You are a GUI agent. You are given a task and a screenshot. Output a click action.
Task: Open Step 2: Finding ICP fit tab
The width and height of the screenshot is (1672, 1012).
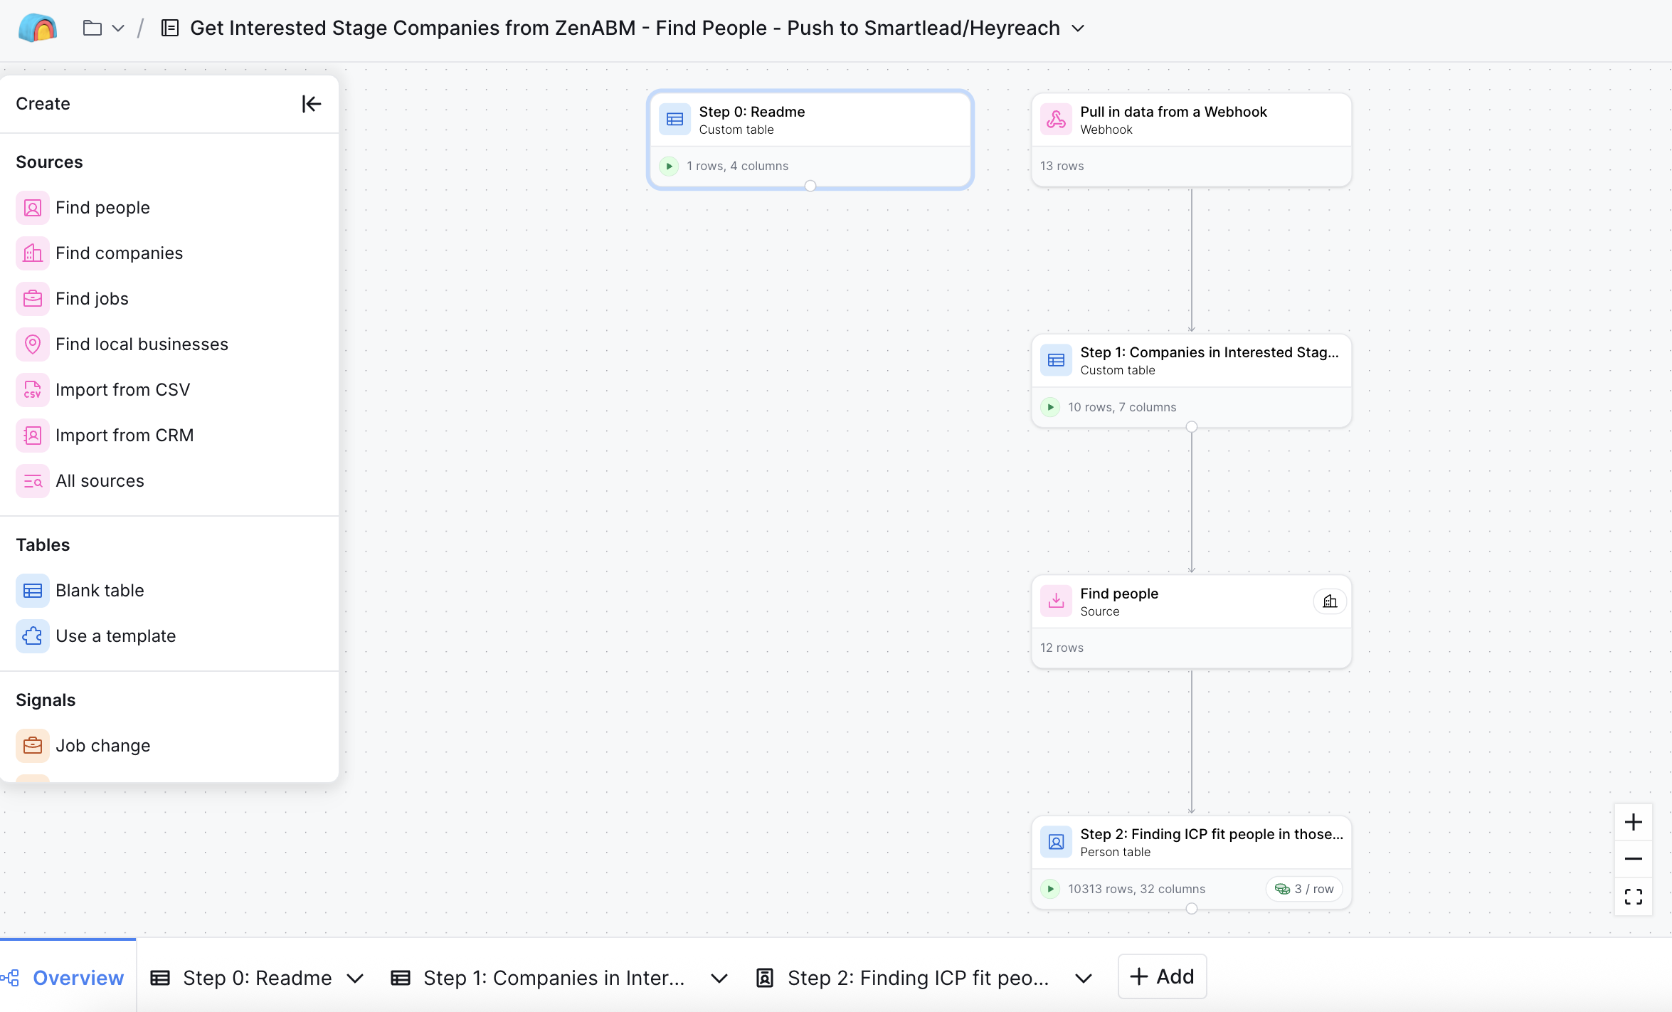pyautogui.click(x=917, y=978)
